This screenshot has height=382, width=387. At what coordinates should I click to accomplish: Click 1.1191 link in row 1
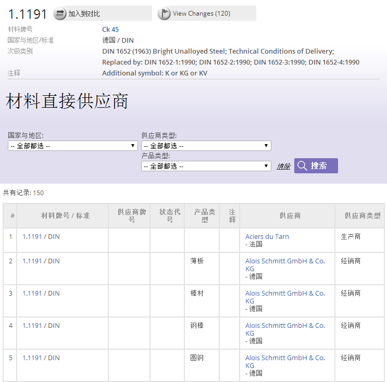[32, 236]
